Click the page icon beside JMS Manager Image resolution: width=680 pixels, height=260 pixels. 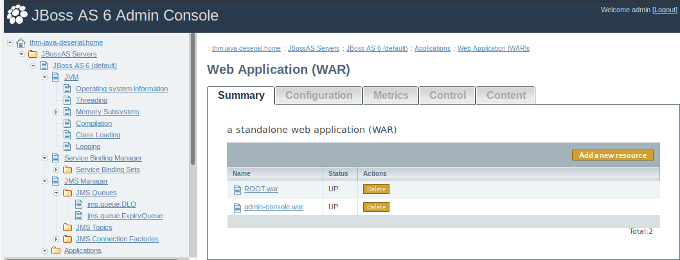55,181
